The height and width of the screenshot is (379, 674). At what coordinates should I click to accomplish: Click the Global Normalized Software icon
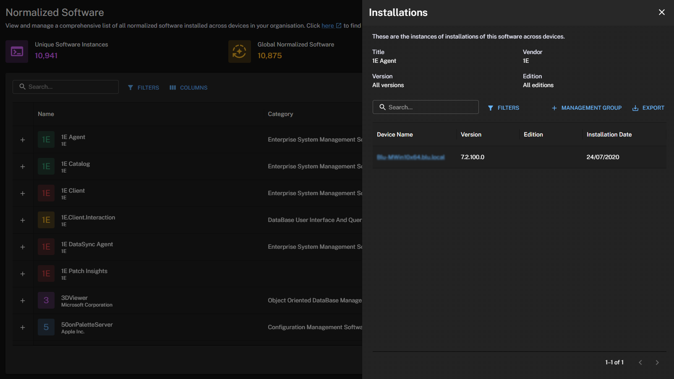[240, 52]
